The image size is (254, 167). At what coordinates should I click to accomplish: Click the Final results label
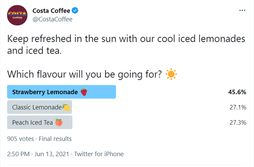[55, 139]
